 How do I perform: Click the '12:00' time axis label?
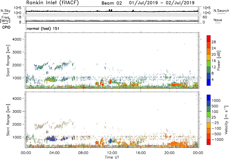pyautogui.click(x=112, y=153)
